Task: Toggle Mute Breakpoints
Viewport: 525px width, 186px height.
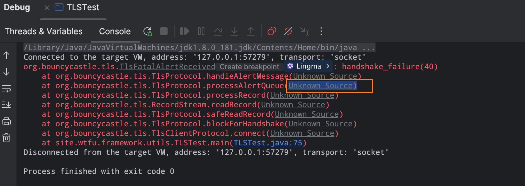Action: tap(288, 31)
